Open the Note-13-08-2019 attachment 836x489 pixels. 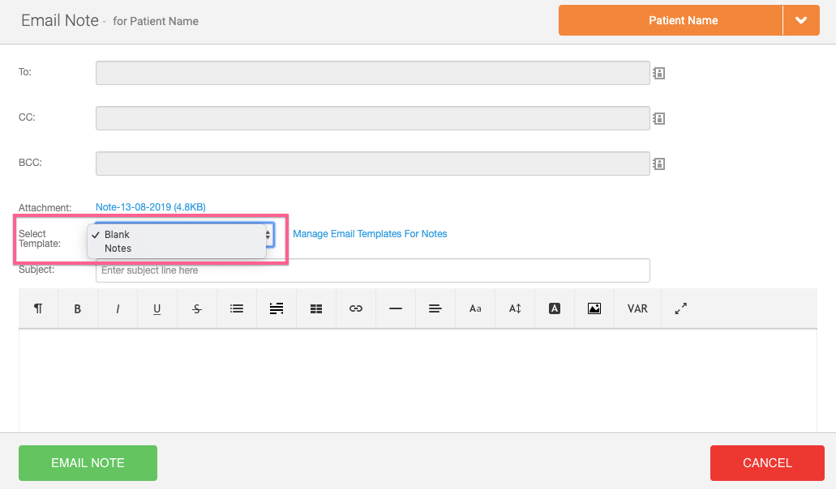click(x=150, y=207)
